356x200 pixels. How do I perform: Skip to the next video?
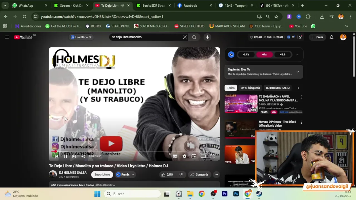[74, 156]
